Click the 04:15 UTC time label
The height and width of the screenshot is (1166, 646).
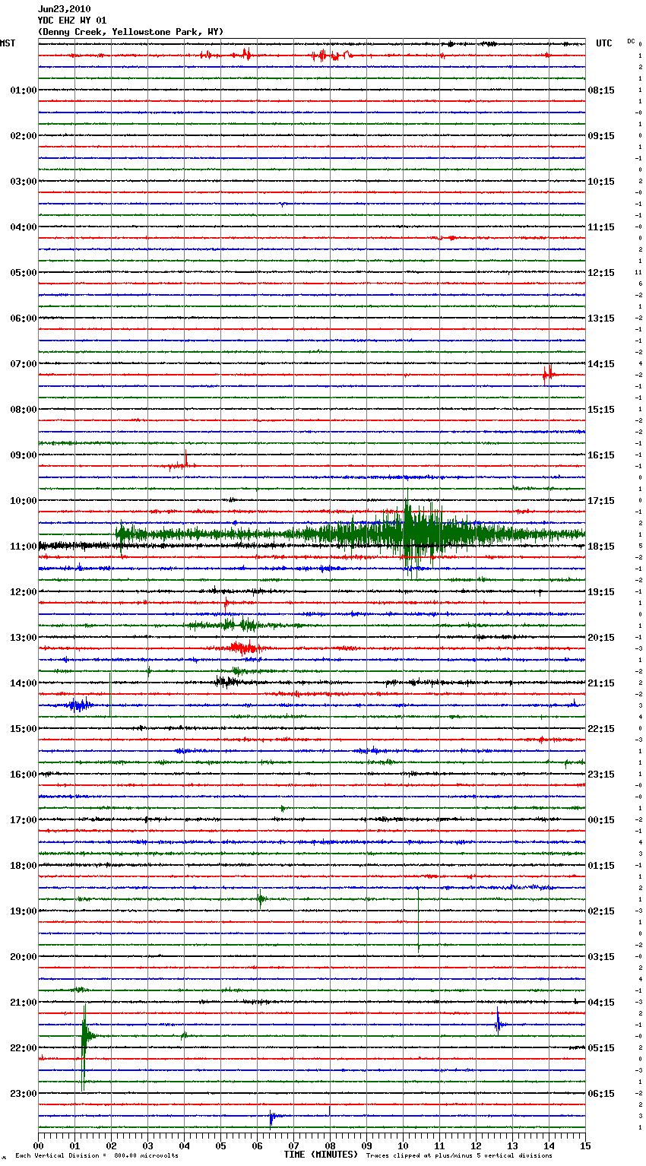pyautogui.click(x=601, y=1003)
